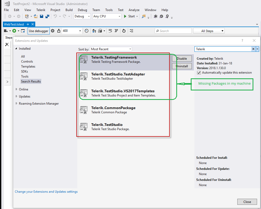The width and height of the screenshot is (261, 209).
Task: Click the circular refresh arrow icon
Action: click(x=124, y=31)
